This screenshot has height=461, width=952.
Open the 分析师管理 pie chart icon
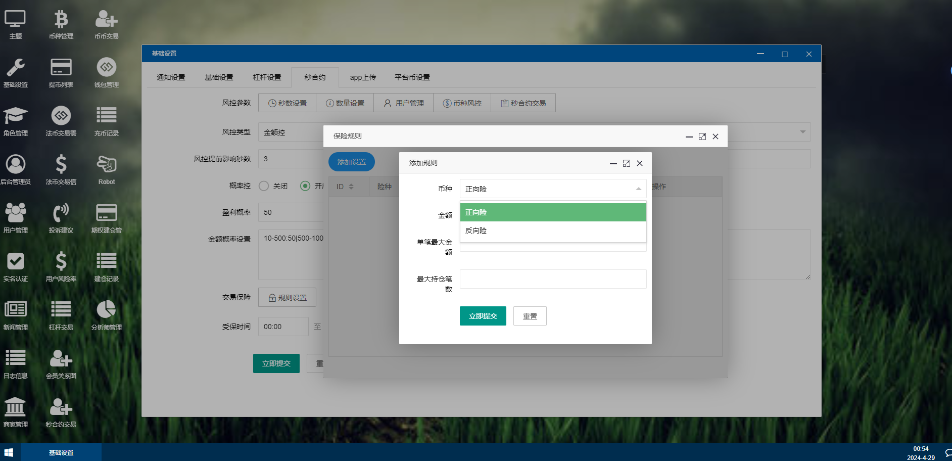coord(106,315)
